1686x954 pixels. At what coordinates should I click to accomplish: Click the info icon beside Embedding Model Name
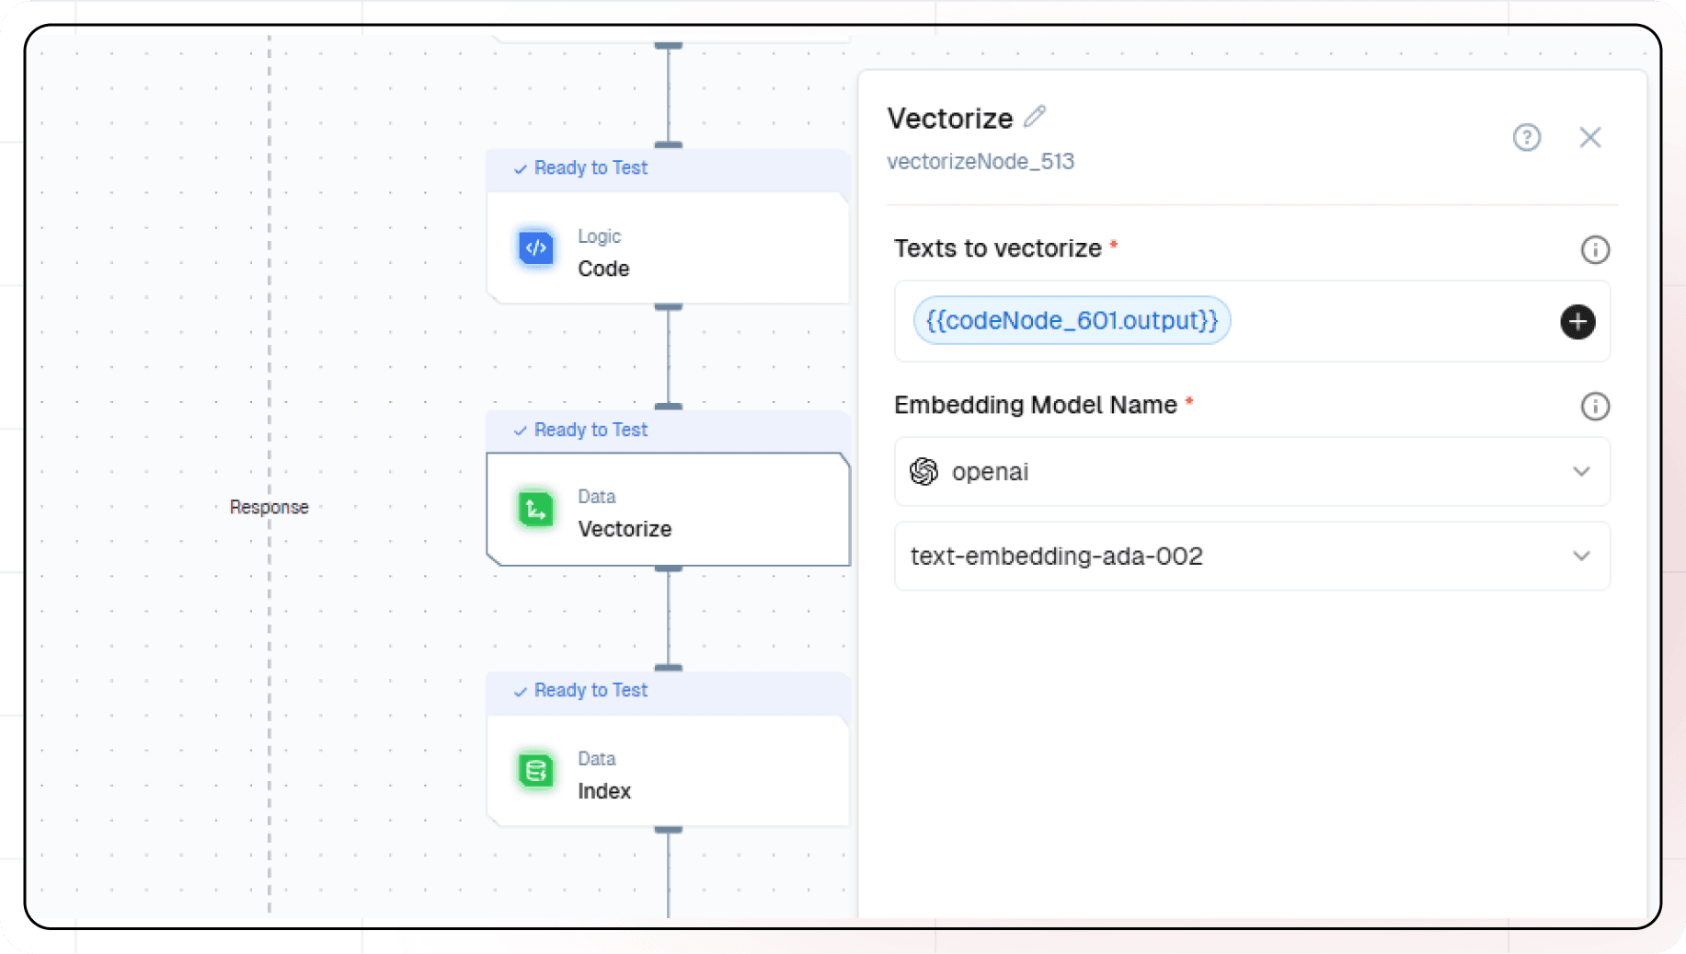pos(1595,406)
